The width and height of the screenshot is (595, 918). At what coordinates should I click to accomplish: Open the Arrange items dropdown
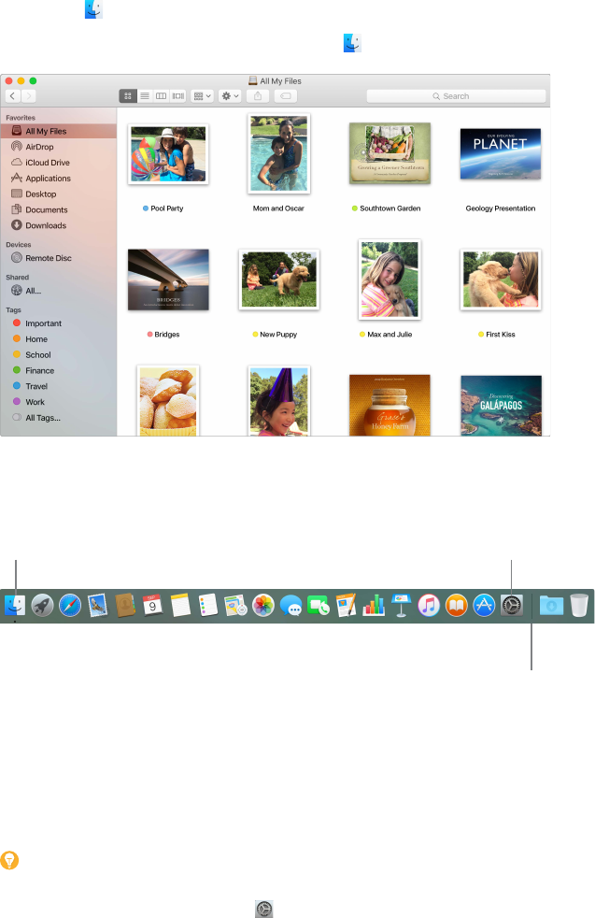[x=202, y=95]
